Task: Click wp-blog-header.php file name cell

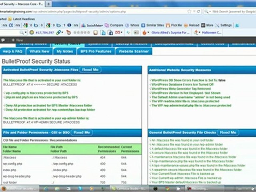Action: (x=17, y=176)
